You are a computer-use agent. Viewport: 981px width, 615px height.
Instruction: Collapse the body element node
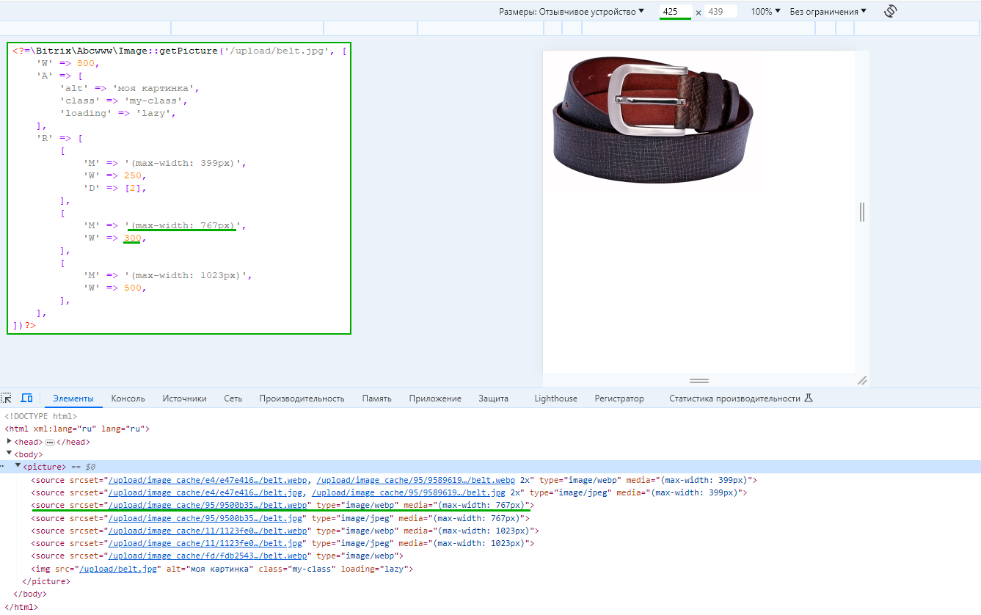coord(9,454)
